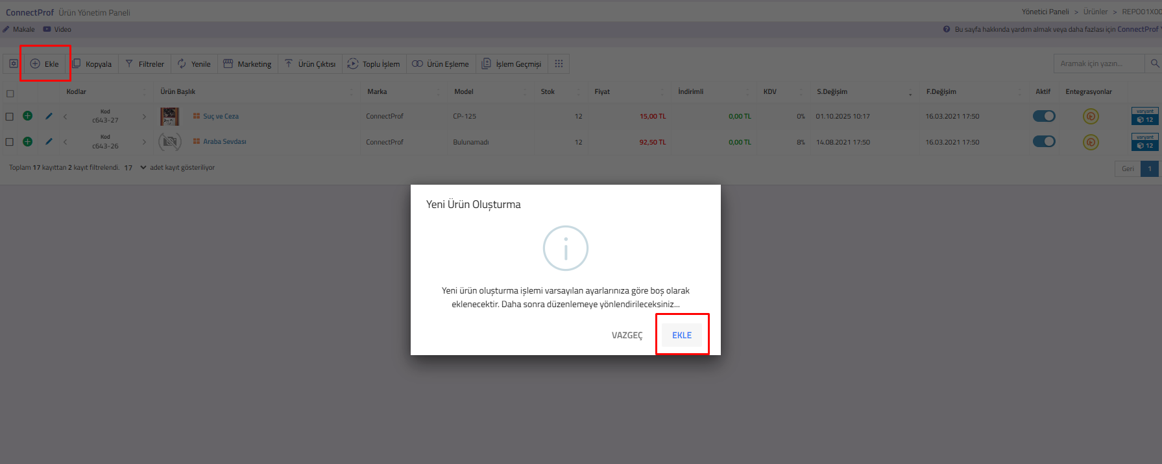Check the Araba Sevdası row checkbox
The width and height of the screenshot is (1162, 464).
(9, 142)
